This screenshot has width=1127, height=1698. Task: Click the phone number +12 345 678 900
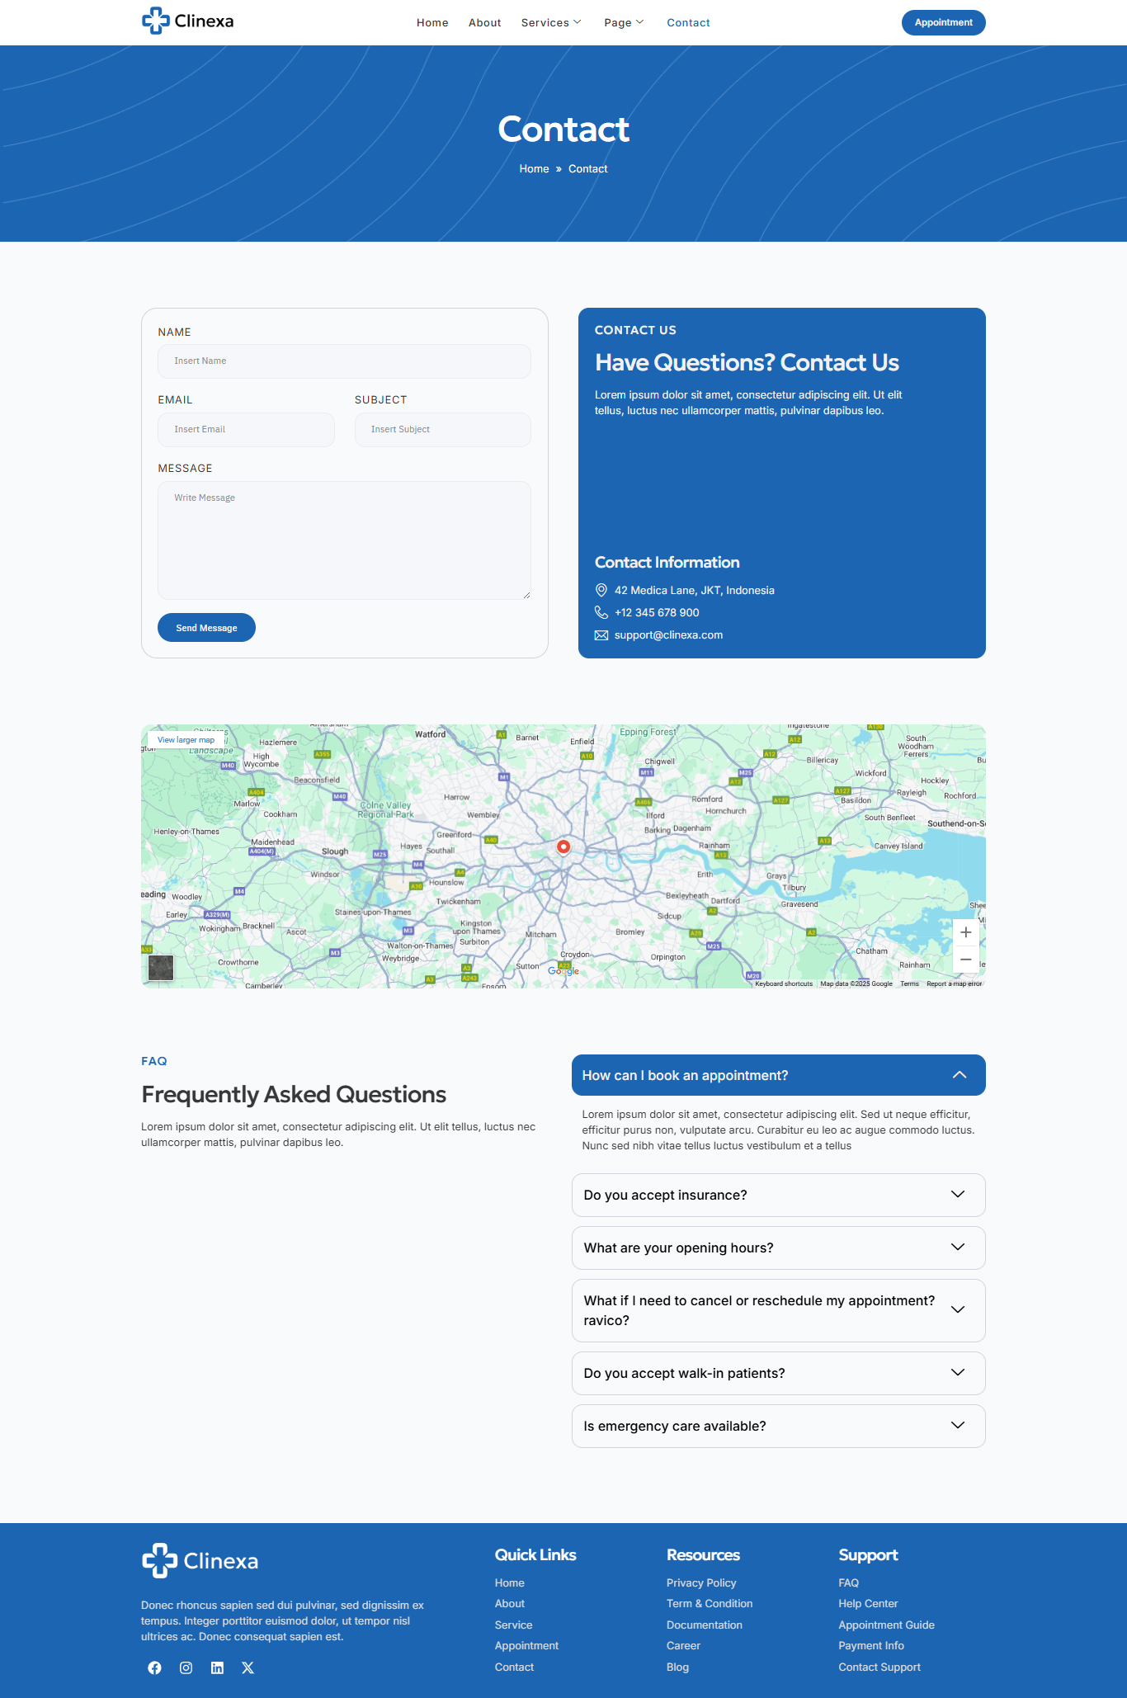tap(657, 612)
